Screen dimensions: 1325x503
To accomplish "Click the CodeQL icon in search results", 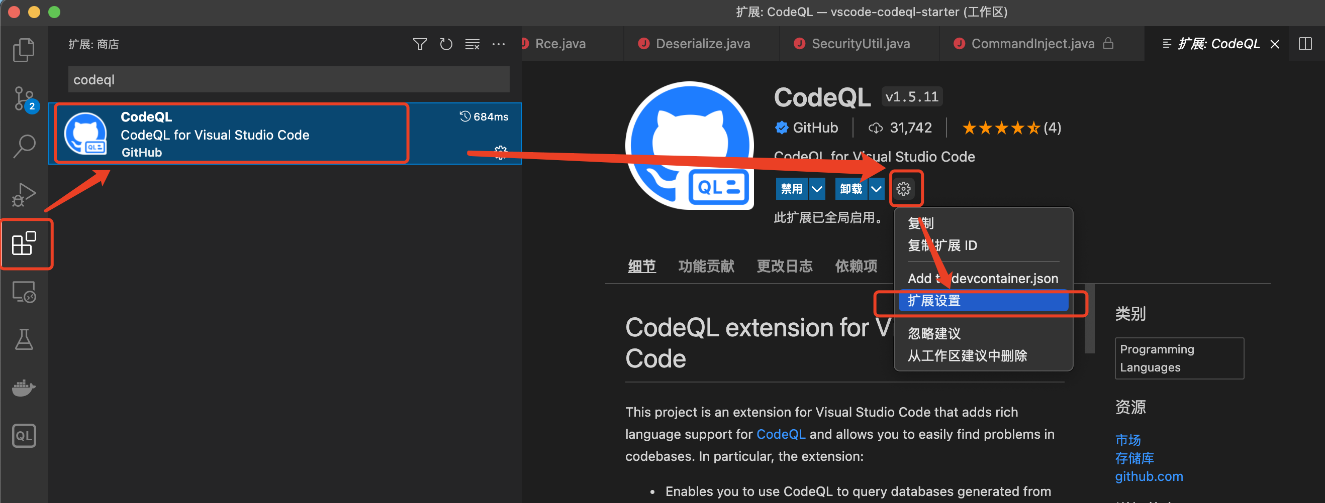I will coord(85,134).
